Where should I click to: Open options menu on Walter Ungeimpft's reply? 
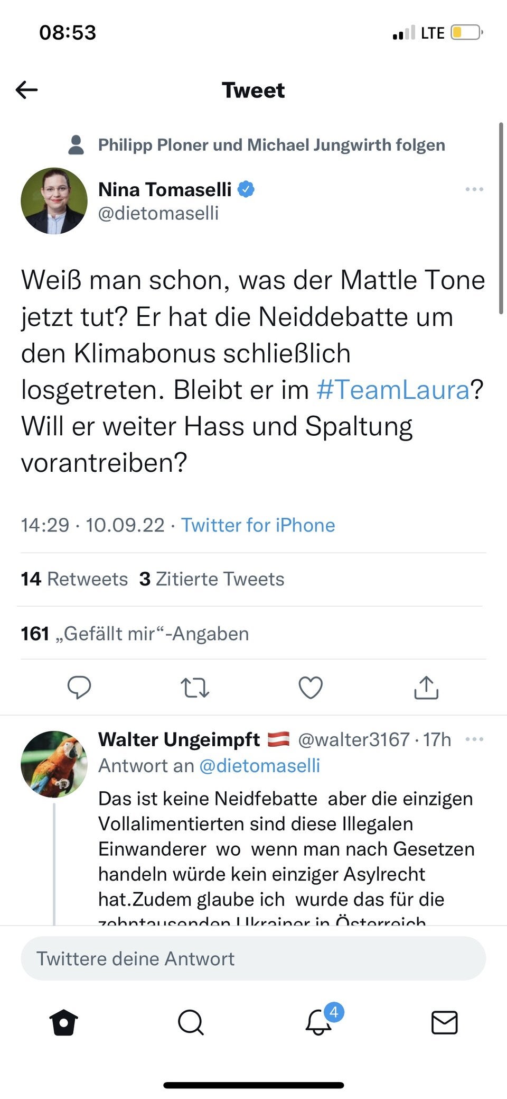474,739
